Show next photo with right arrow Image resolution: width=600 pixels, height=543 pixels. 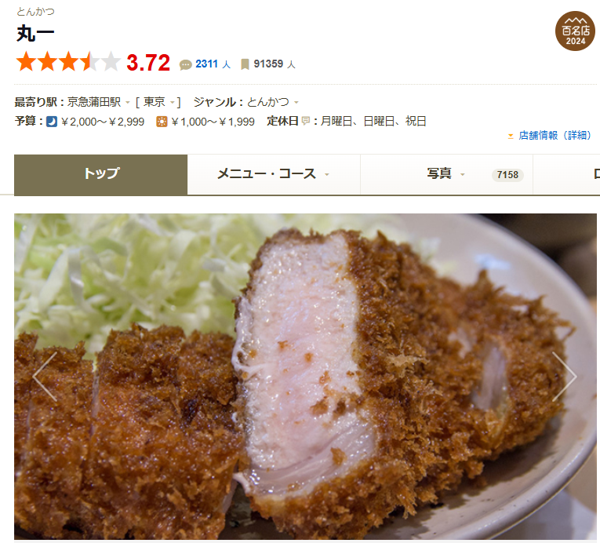point(564,377)
